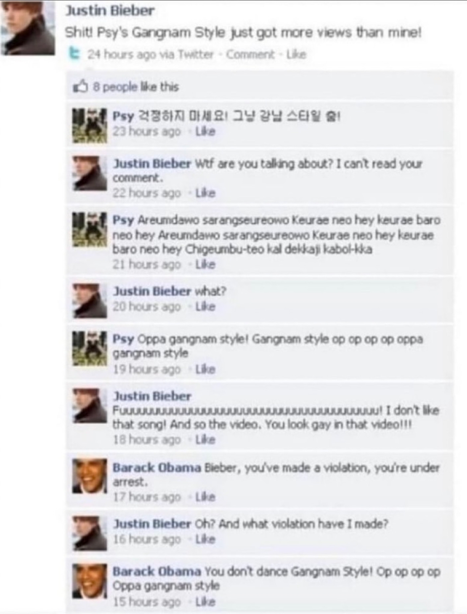Viewport: 467px width, 614px height.
Task: Click Obama's avatar on the last comment
Action: coord(90,581)
